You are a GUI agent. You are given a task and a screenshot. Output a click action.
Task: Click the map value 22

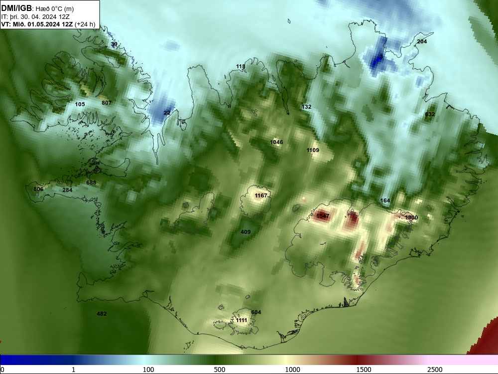(x=167, y=113)
